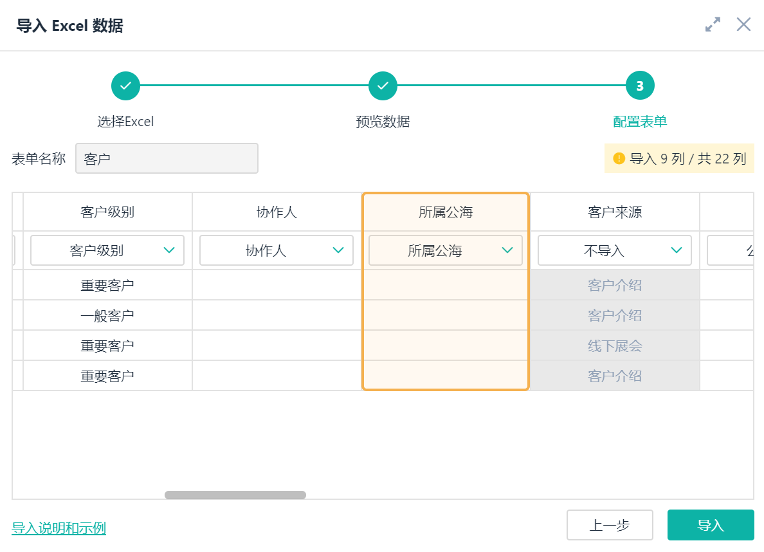Click the completed 预览数据 step checkmark
Viewport: 764px width, 552px height.
[383, 86]
